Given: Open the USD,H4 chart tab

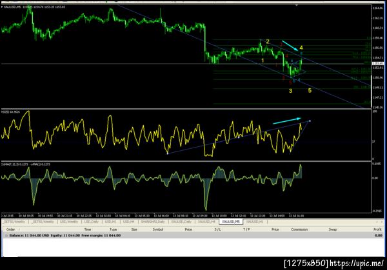Looking at the screenshot, I should [128, 222].
